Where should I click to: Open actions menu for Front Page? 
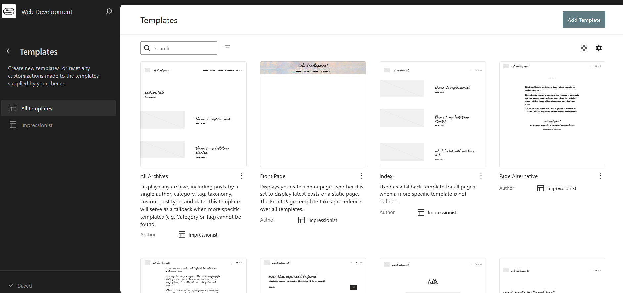coord(361,176)
